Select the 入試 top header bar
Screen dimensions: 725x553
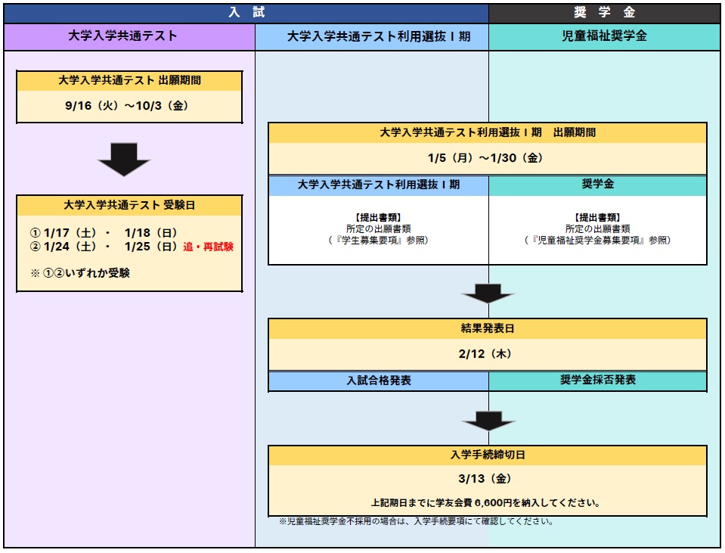tap(246, 13)
